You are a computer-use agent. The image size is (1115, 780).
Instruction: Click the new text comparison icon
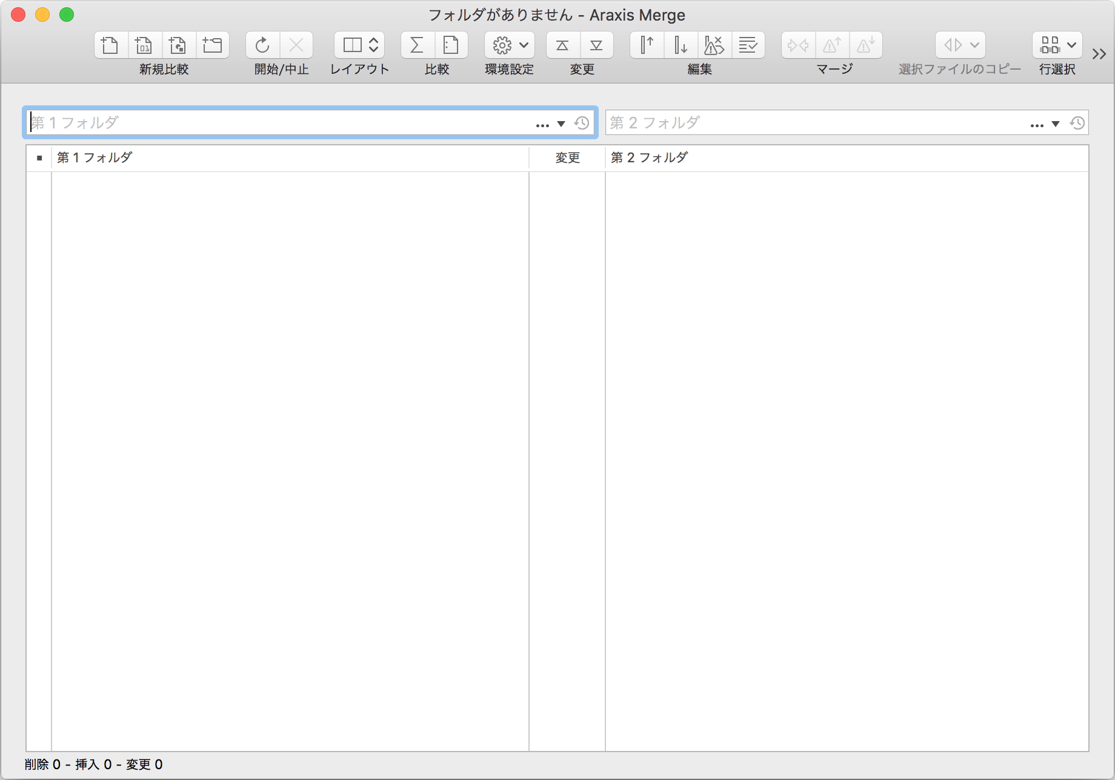[110, 45]
